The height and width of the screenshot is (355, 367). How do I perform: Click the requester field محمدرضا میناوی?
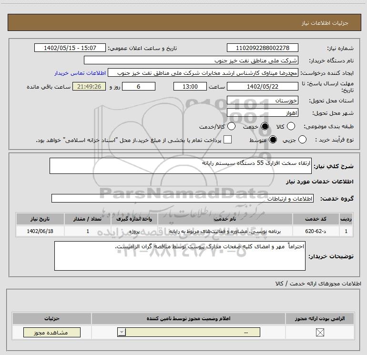pyautogui.click(x=203, y=73)
